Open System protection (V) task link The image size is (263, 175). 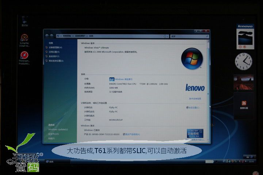54,56
